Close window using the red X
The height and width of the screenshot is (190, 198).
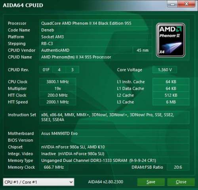pos(187,4)
